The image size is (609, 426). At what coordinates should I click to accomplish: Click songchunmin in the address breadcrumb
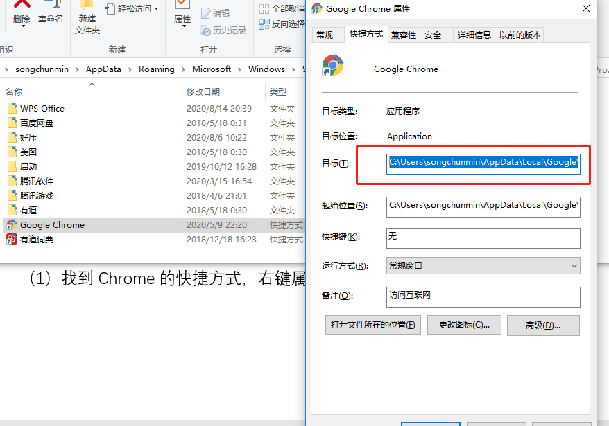pos(42,69)
